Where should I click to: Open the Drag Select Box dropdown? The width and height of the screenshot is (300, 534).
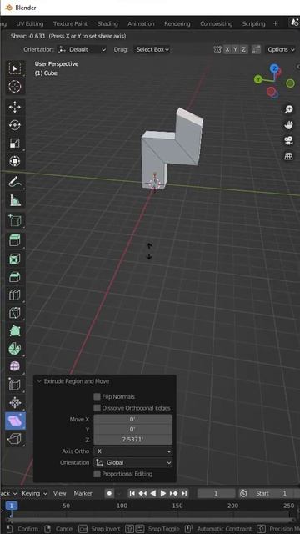[x=152, y=49]
